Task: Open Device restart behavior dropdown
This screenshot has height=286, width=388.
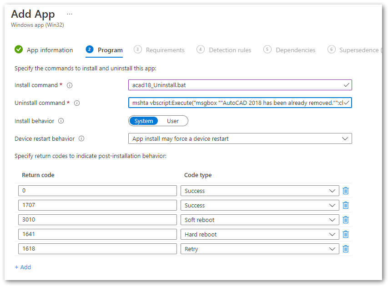Action: coord(240,138)
